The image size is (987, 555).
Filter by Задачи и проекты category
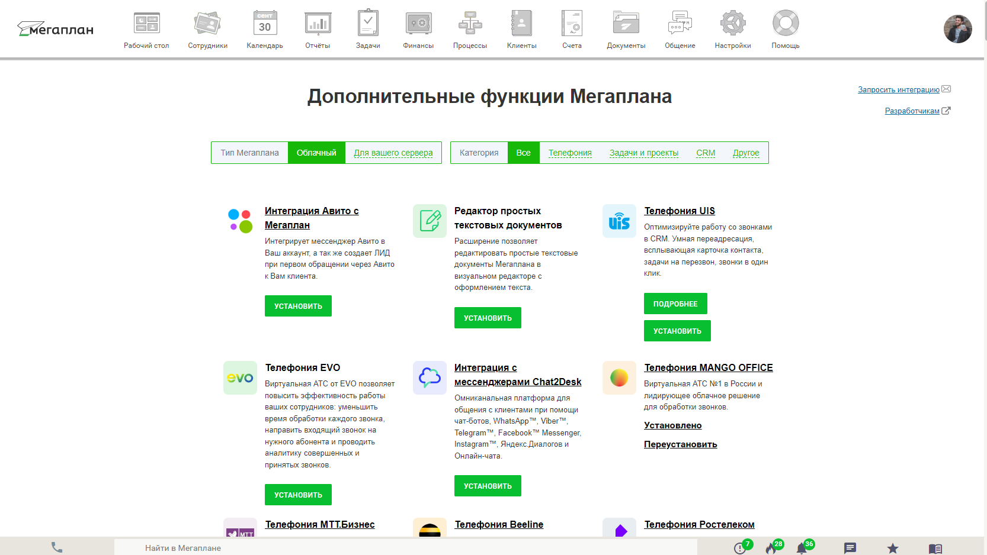[x=644, y=153]
